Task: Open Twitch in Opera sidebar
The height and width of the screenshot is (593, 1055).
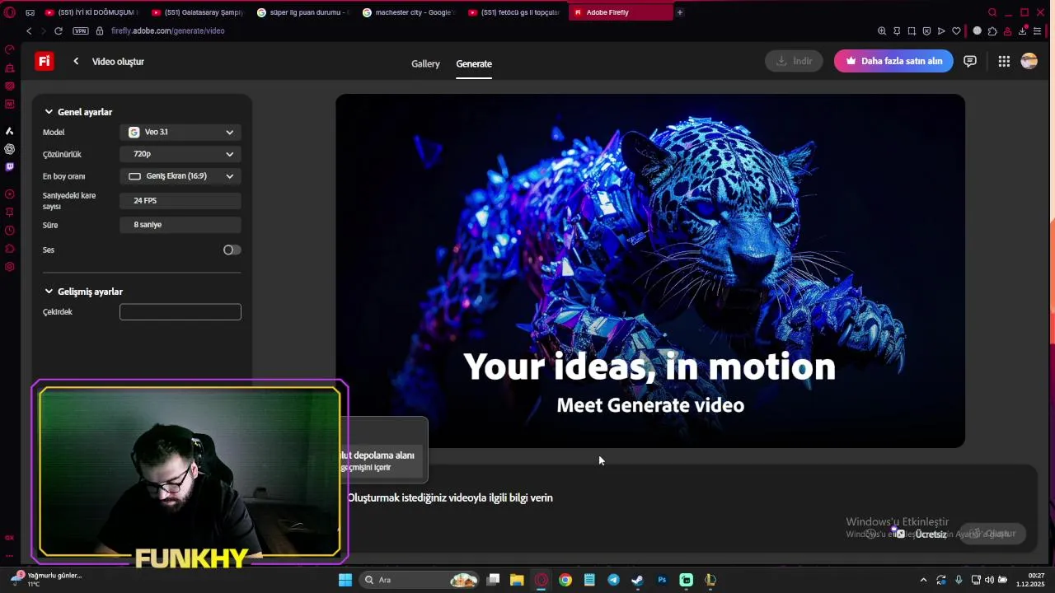Action: [x=10, y=166]
